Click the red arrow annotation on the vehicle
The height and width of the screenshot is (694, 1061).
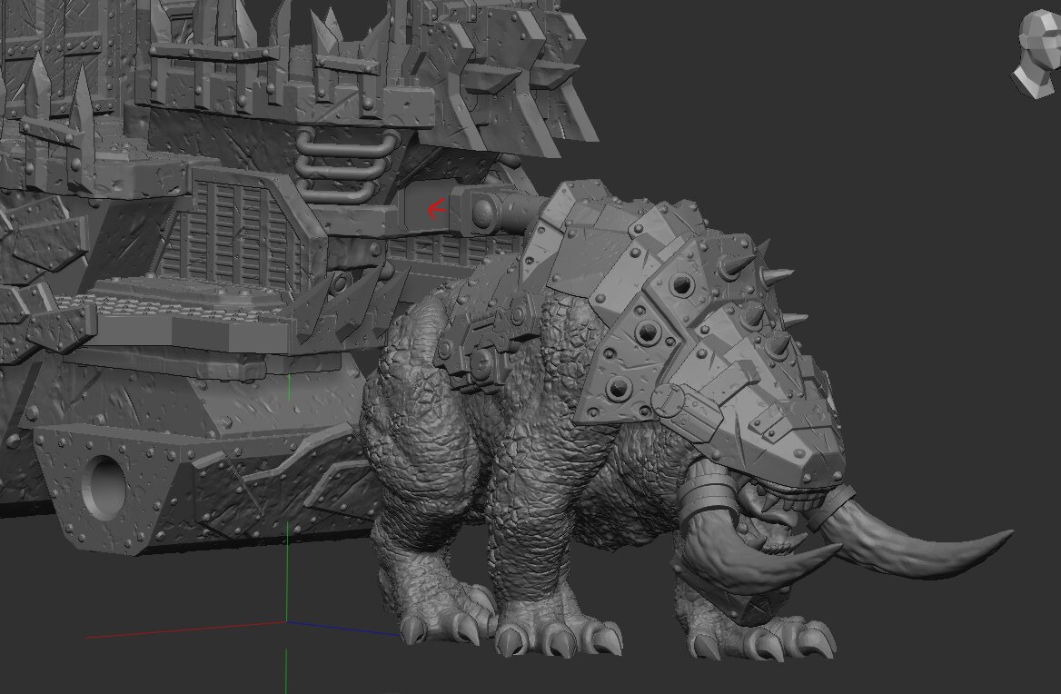[436, 210]
